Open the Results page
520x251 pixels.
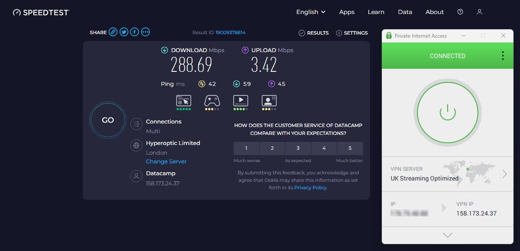click(x=314, y=33)
